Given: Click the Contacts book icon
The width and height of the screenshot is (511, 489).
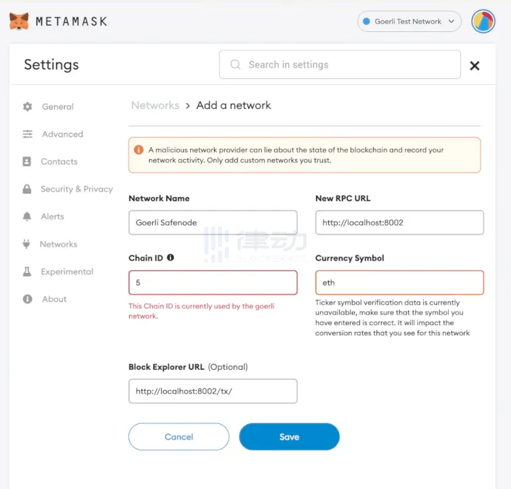Looking at the screenshot, I should pyautogui.click(x=27, y=162).
